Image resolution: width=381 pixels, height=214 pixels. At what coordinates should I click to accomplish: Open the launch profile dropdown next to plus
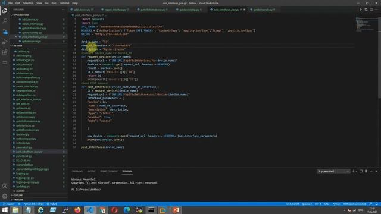[x=357, y=171]
